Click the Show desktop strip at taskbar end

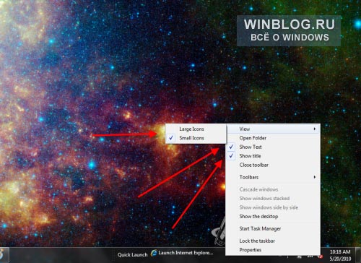358,255
